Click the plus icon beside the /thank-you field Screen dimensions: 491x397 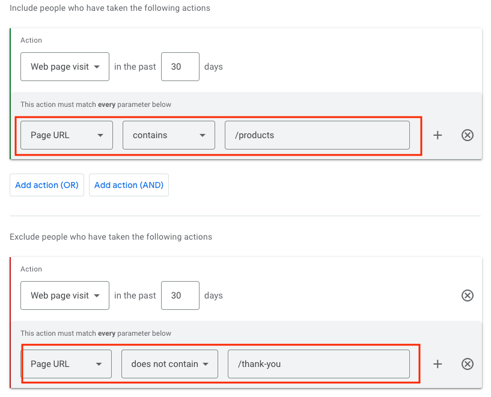pyautogui.click(x=438, y=364)
